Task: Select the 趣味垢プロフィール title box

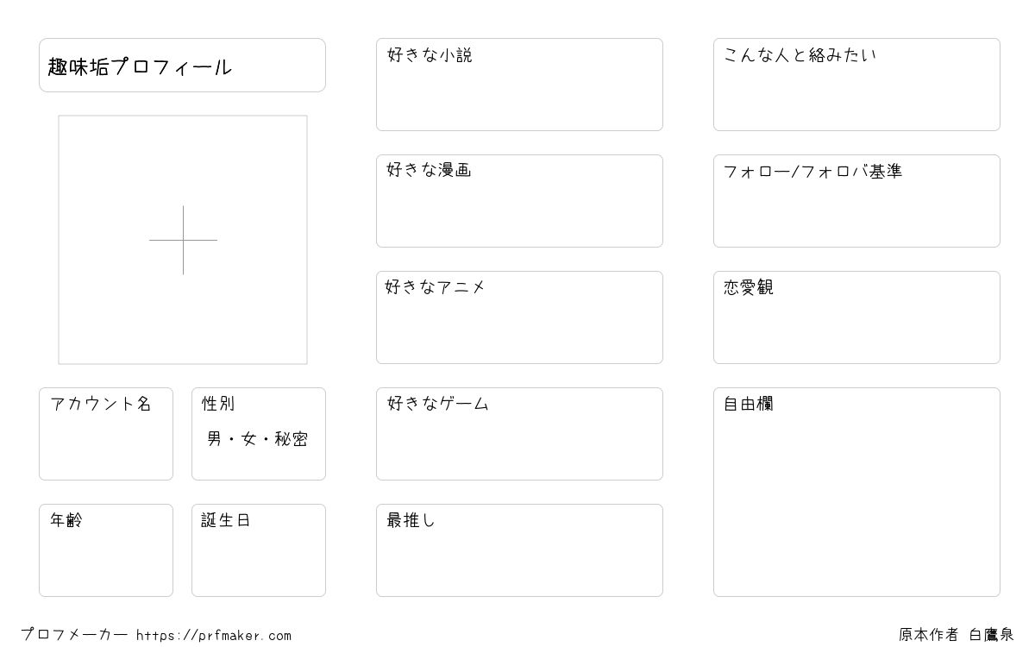Action: click(x=182, y=65)
